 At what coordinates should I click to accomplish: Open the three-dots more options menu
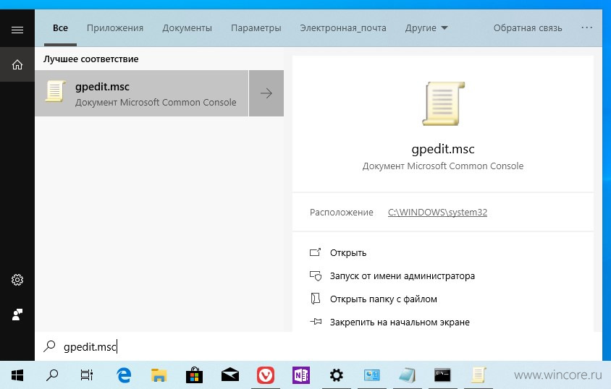point(586,27)
